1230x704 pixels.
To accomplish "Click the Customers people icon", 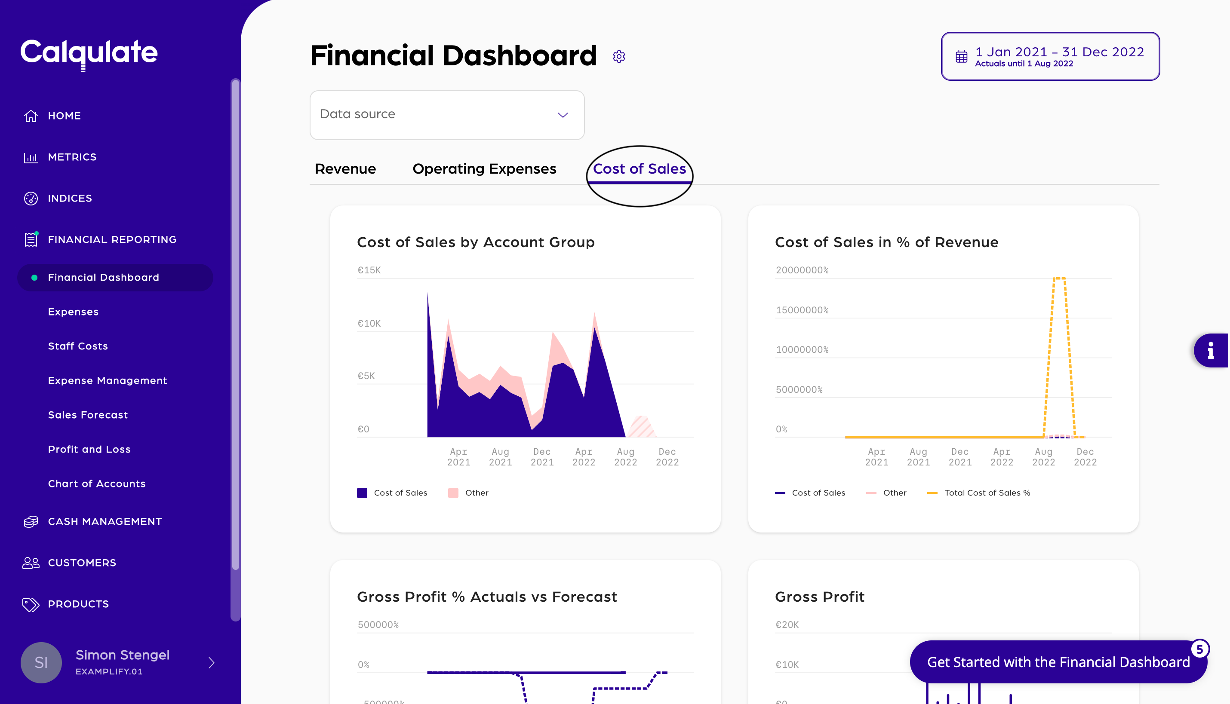I will point(31,563).
